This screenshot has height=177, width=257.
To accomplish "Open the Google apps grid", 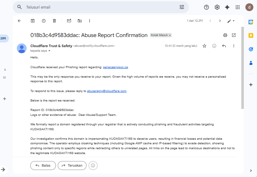I will coord(238,7).
